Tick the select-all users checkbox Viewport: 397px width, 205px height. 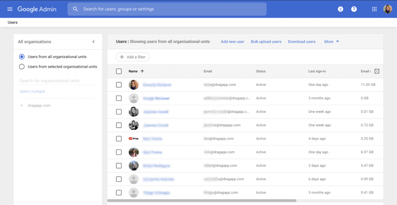tap(119, 72)
